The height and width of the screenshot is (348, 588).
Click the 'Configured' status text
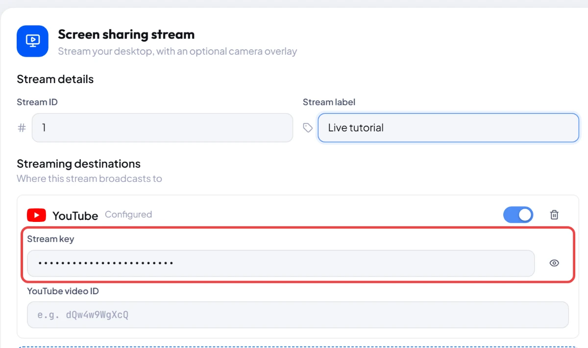point(128,215)
